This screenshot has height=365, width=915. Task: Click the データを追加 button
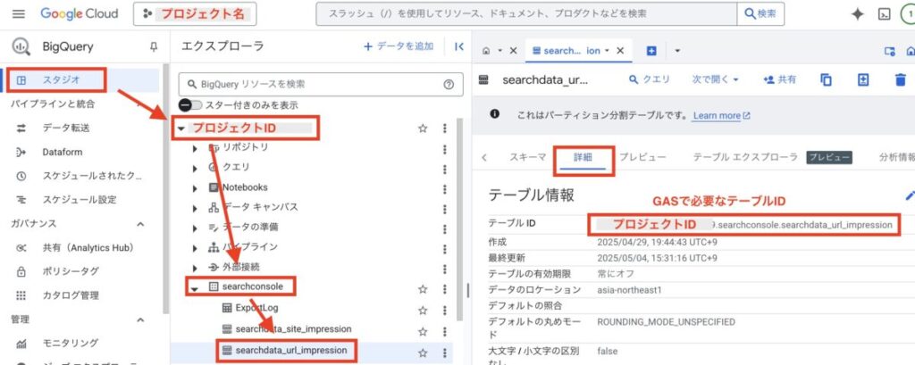399,46
